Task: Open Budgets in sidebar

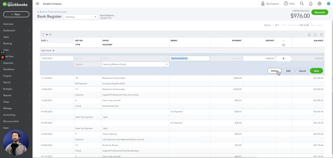Action: coord(7,89)
